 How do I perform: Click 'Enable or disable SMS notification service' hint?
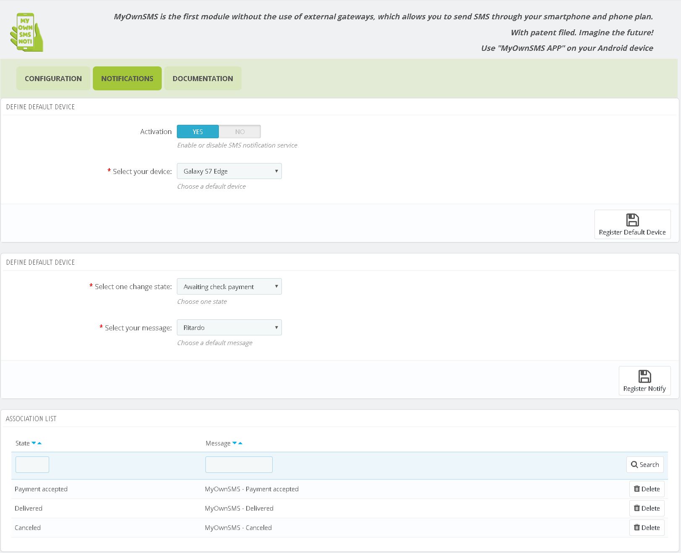coord(237,145)
